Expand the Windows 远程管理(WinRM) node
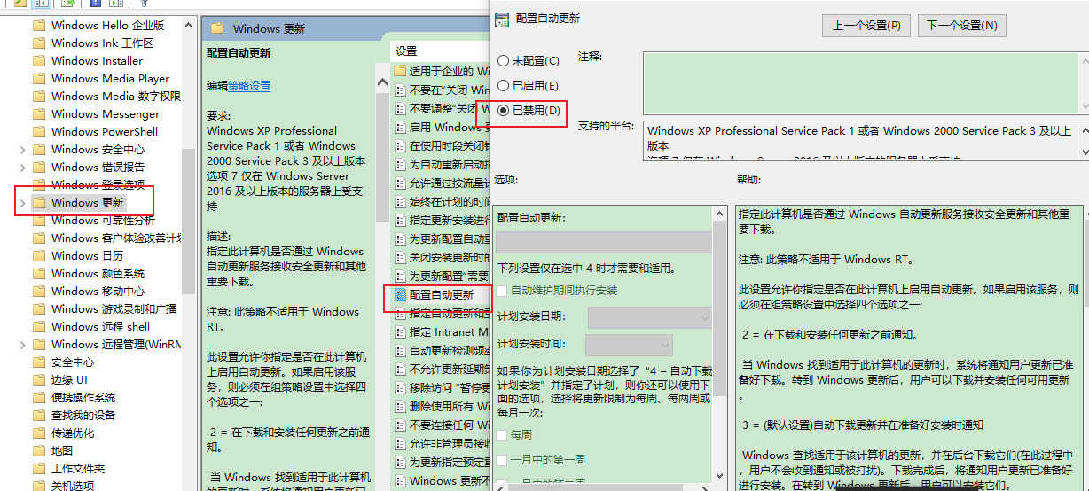This screenshot has width=1089, height=491. (x=23, y=345)
